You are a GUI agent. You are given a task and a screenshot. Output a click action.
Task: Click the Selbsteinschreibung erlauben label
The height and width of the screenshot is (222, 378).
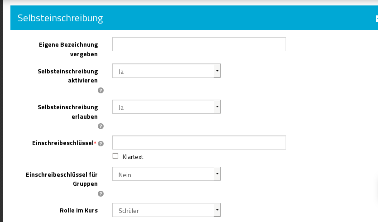coord(68,112)
